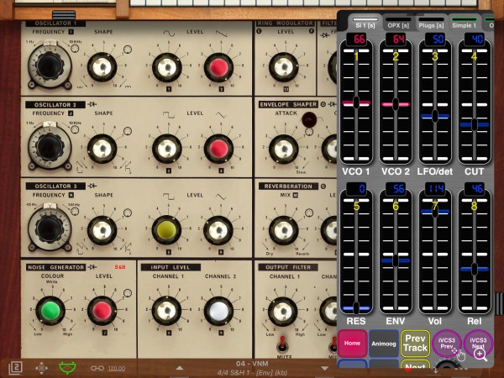Click the Oscillator 2 Shape knob
Image resolution: width=504 pixels, height=378 pixels.
pyautogui.click(x=102, y=149)
